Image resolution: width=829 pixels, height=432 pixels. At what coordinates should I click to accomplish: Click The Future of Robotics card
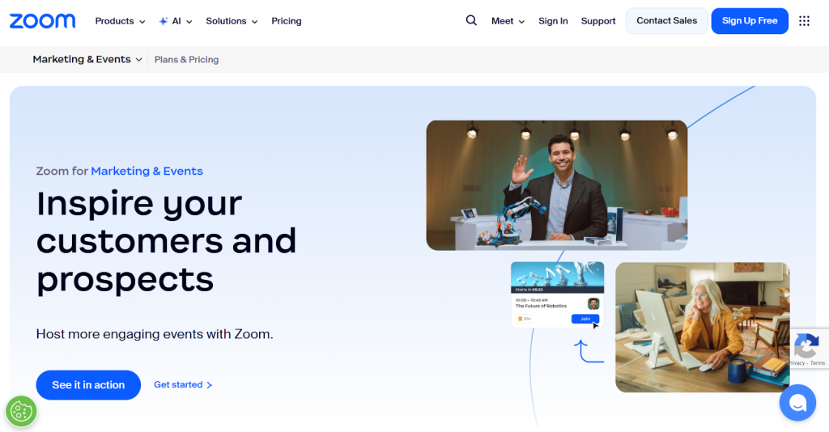557,294
